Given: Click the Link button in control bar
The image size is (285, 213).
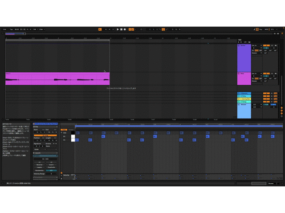Looking at the screenshot, I should (x=5, y=29).
